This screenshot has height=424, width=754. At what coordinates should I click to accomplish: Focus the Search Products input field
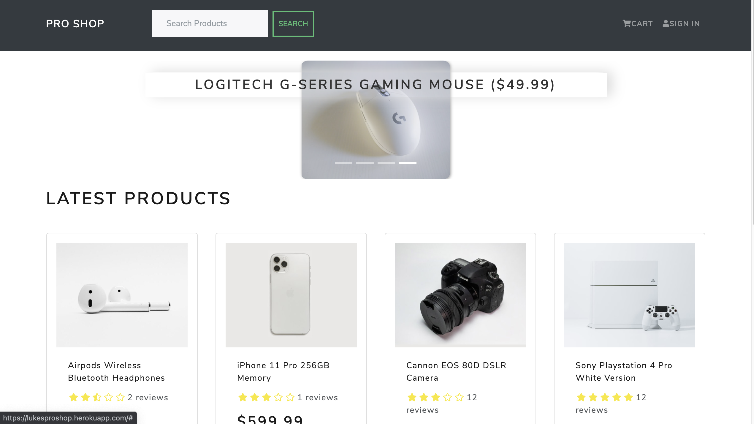(x=210, y=23)
